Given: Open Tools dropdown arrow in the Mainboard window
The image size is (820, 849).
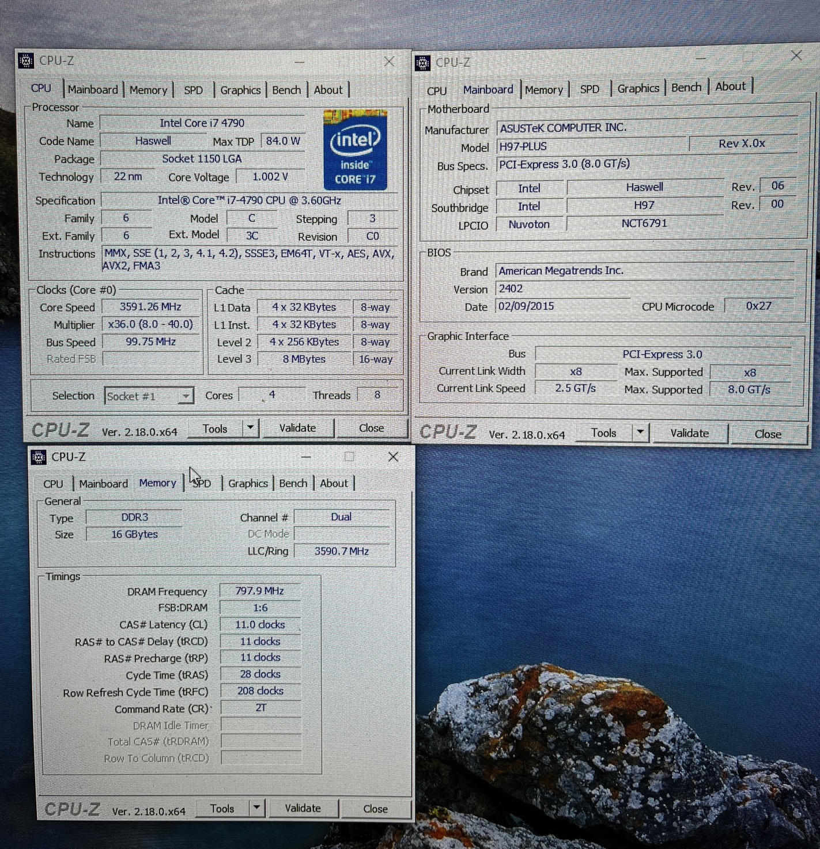Looking at the screenshot, I should [x=640, y=433].
